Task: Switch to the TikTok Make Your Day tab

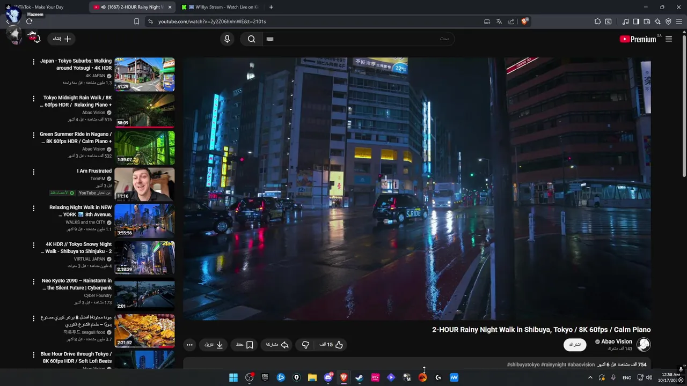Action: [44, 7]
